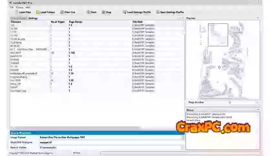This screenshot has height=156, width=270.
Task: Click the last line in Status log
Action: [193, 121]
